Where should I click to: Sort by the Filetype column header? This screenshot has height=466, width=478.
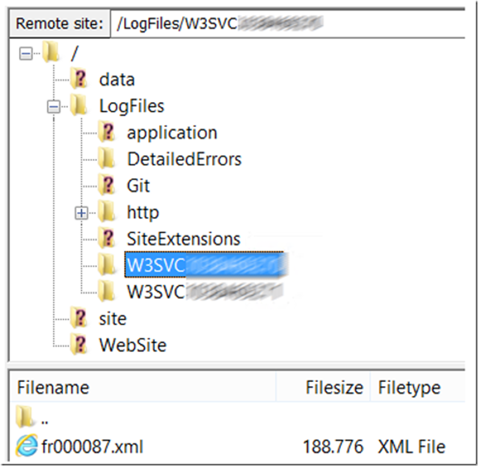pyautogui.click(x=418, y=388)
